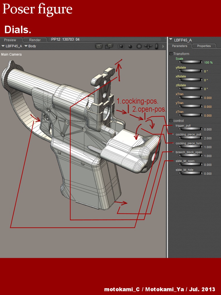Click the breech_block_open parameter name
The image size is (221, 295).
point(189,152)
